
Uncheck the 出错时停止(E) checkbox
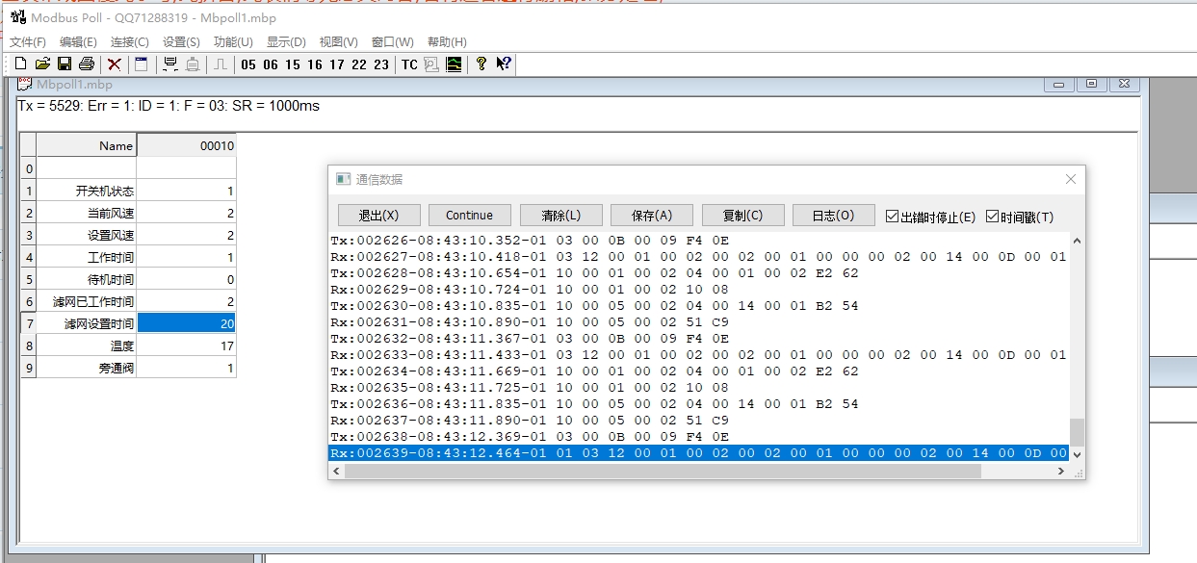[893, 217]
